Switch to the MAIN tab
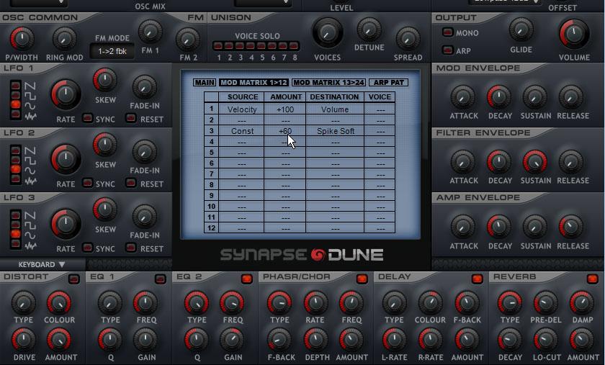605x365 pixels. [x=205, y=83]
